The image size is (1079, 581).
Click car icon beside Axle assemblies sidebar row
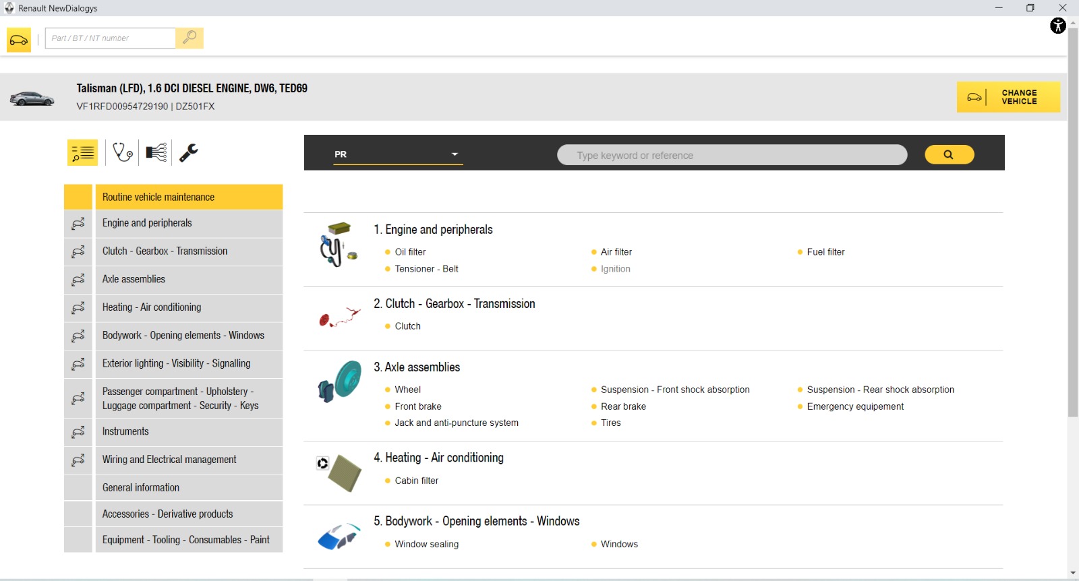pos(78,279)
